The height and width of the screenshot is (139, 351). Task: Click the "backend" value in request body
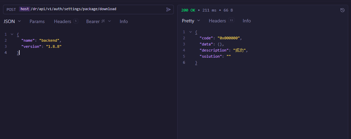pos(49,40)
